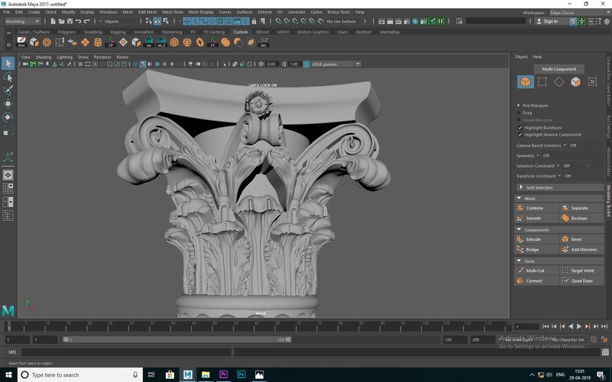The image size is (612, 382).
Task: Open Adobe Photoshop from the taskbar
Action: coord(241,375)
